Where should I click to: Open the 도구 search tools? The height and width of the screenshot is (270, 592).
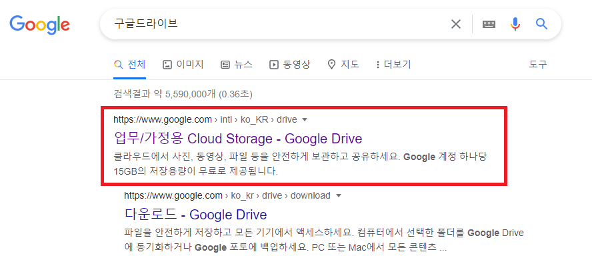click(537, 65)
